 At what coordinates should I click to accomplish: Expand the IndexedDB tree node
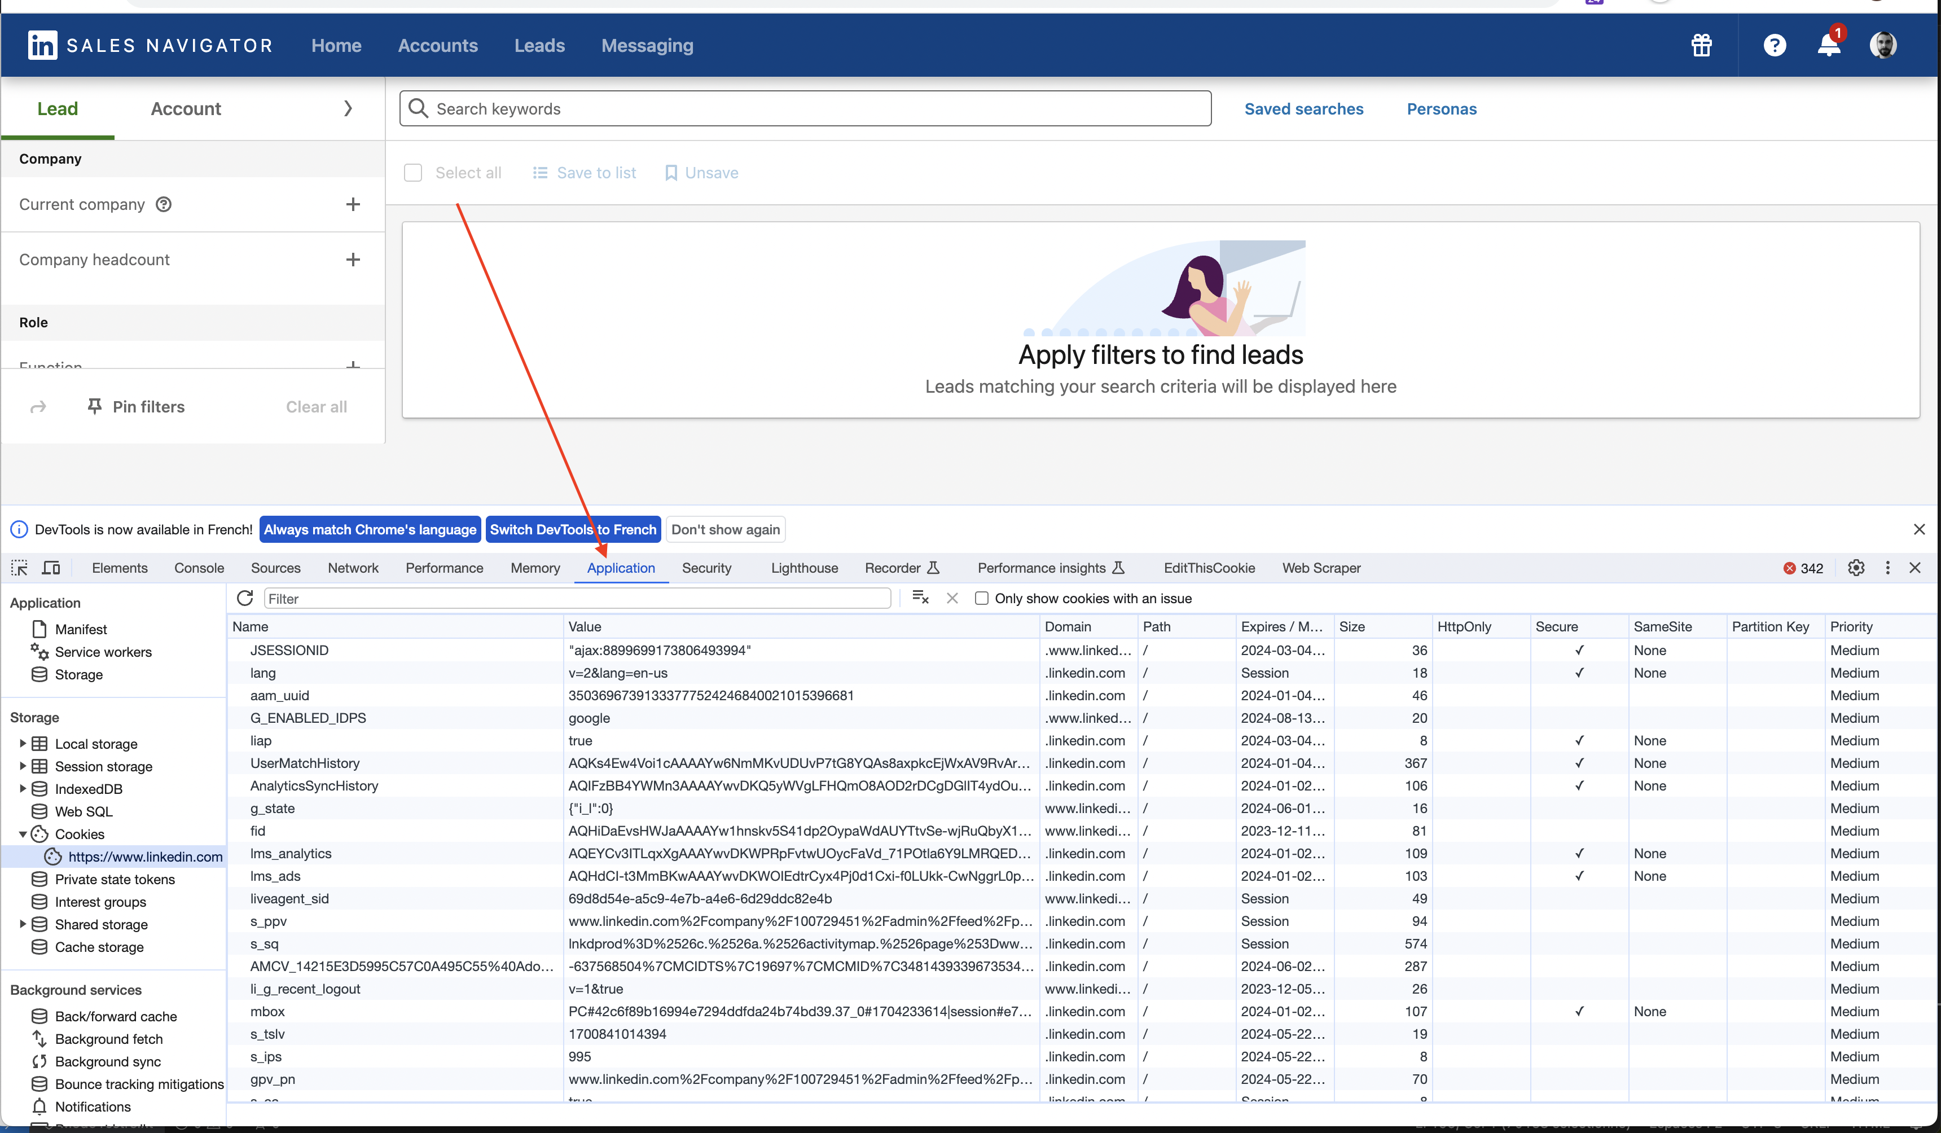[23, 788]
